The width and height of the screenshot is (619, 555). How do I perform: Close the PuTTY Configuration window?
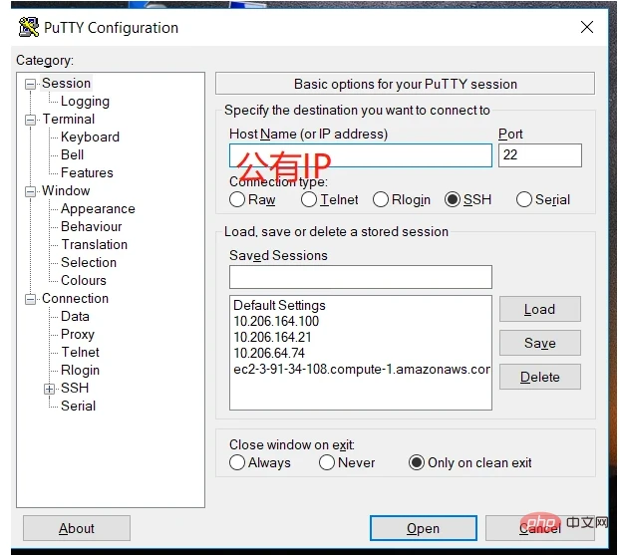pos(587,27)
